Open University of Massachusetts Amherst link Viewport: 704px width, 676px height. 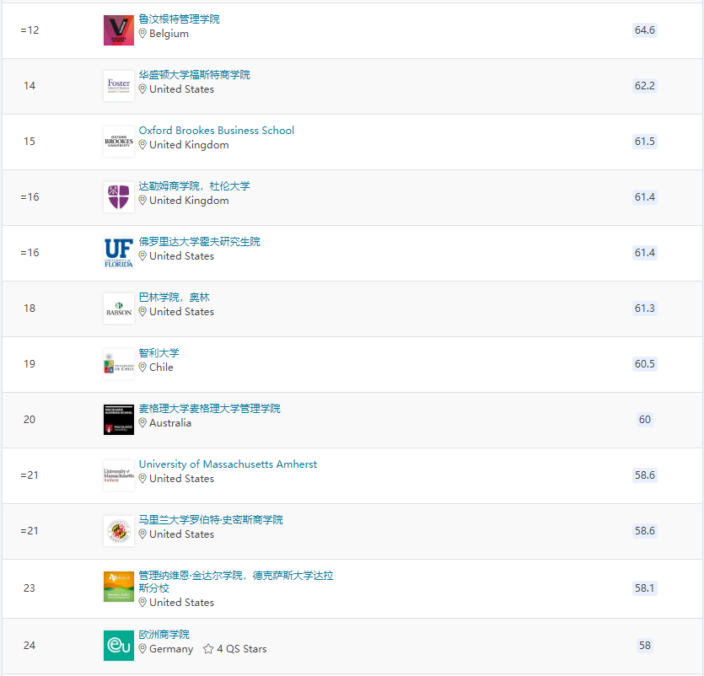(x=228, y=464)
